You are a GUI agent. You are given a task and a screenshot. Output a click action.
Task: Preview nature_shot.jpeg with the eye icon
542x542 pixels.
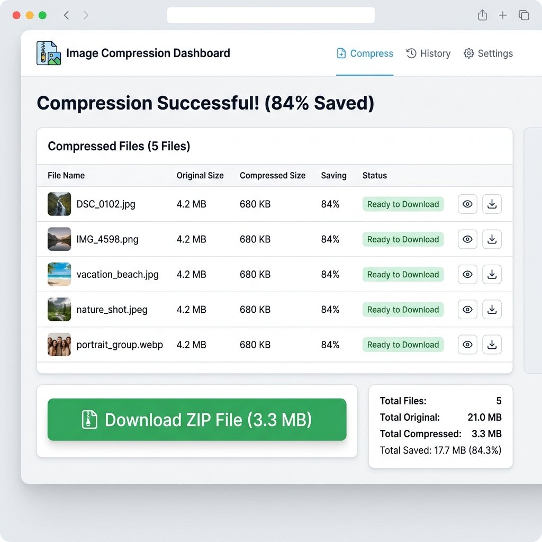point(467,309)
